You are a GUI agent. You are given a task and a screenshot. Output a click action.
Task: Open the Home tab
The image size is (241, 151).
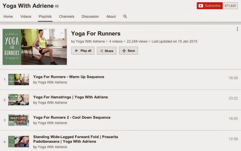pyautogui.click(x=8, y=17)
